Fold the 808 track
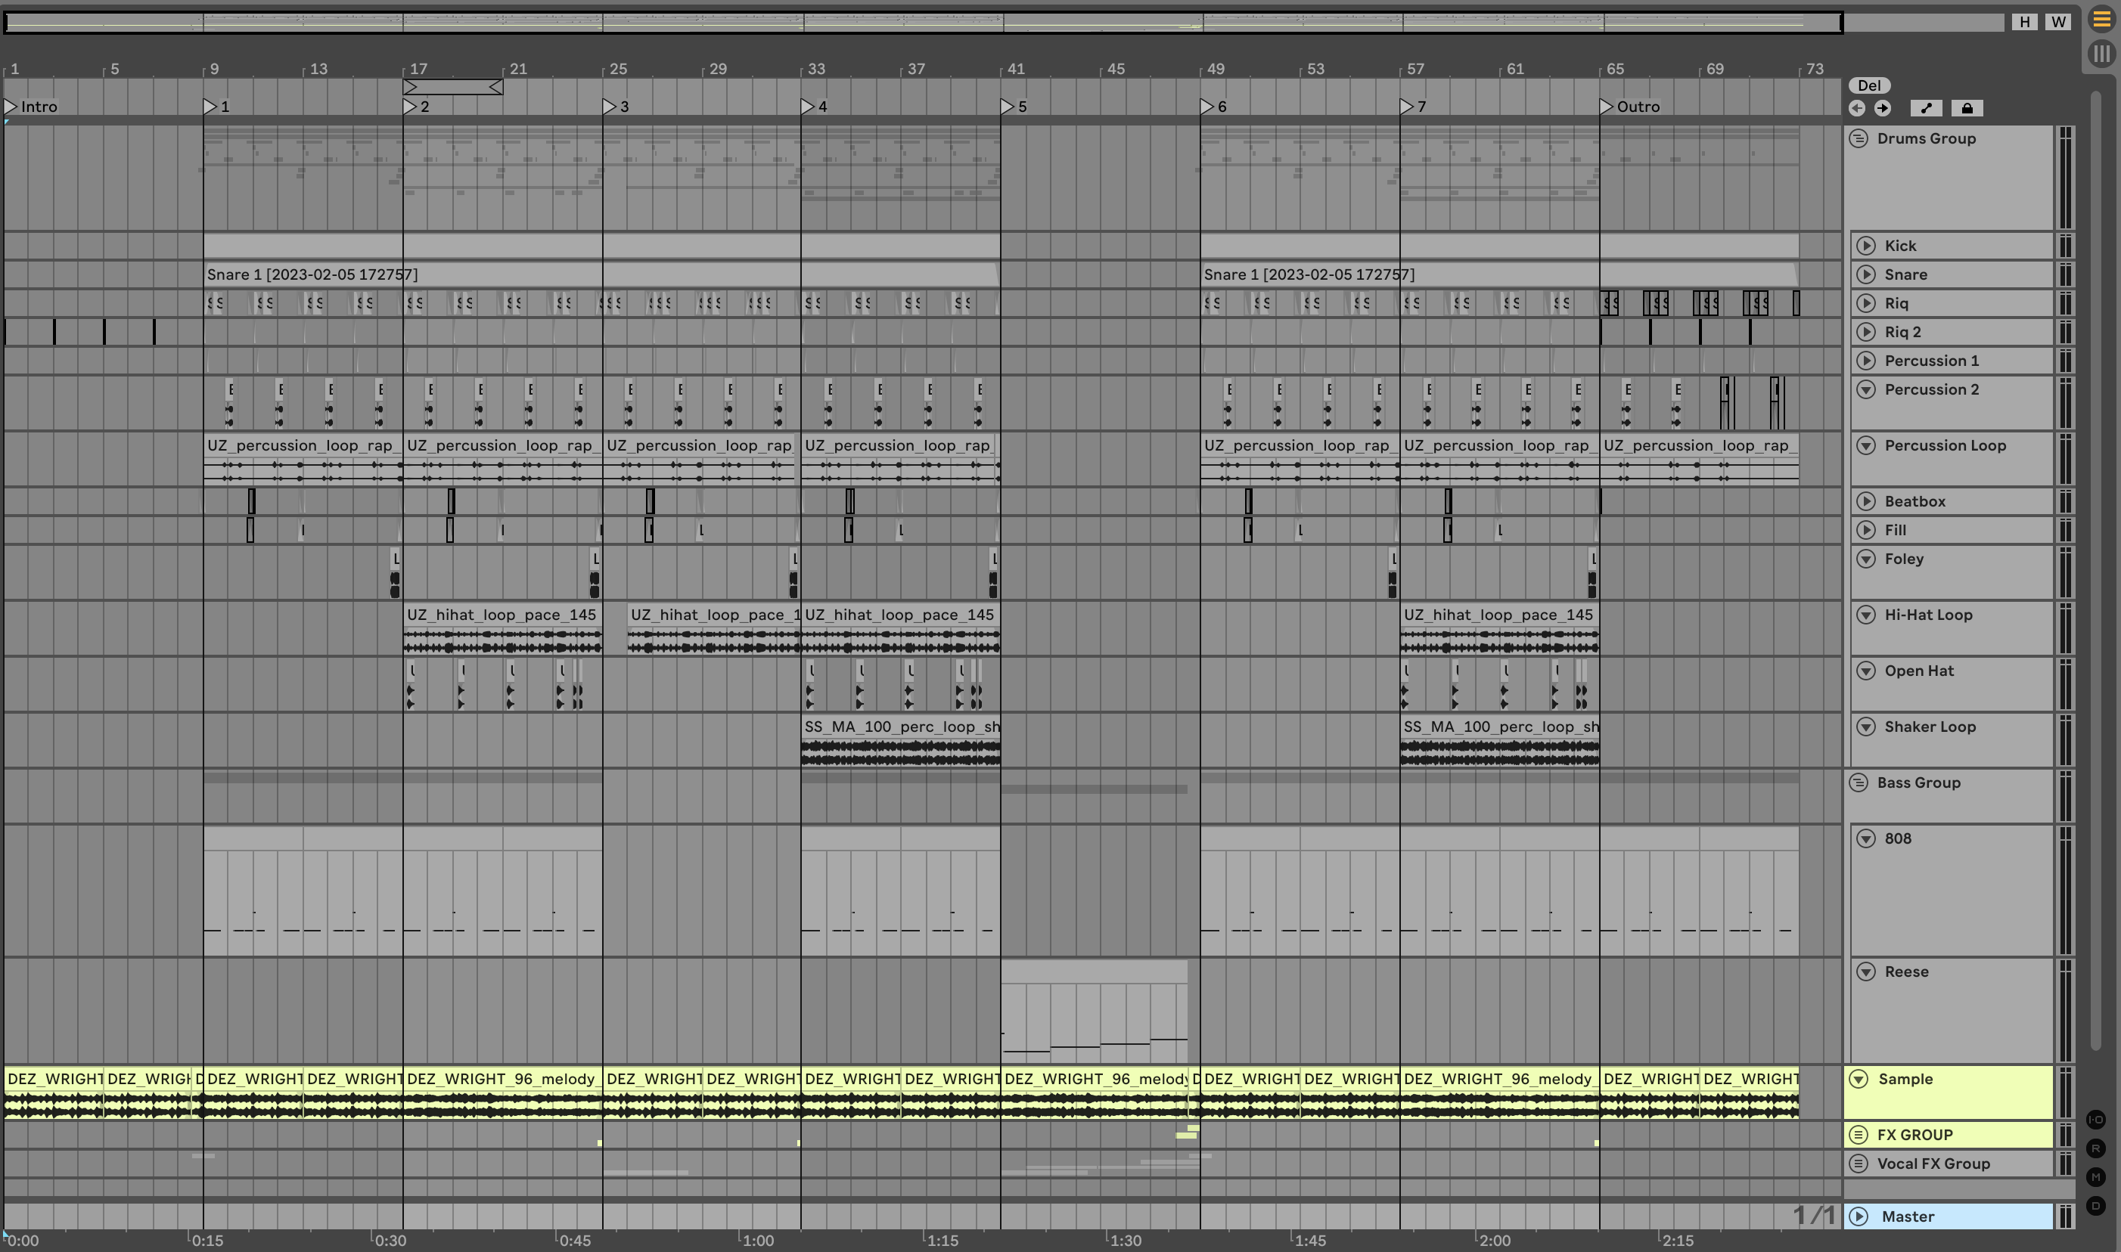The image size is (2121, 1252). click(1866, 838)
